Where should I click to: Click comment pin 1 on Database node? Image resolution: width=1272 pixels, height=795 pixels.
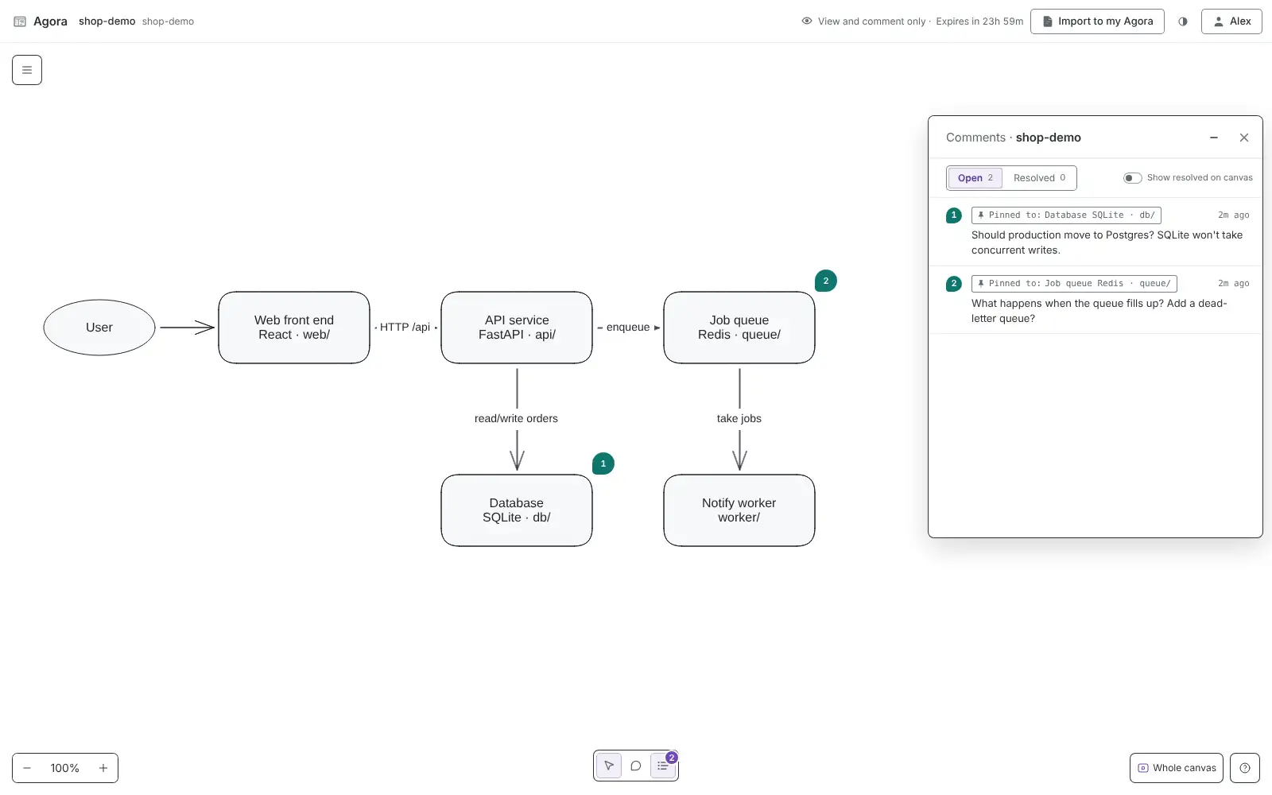tap(603, 463)
